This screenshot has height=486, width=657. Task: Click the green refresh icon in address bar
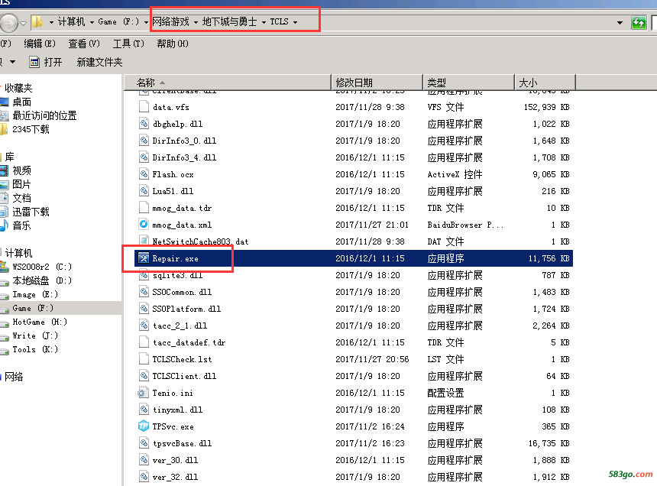coord(639,23)
